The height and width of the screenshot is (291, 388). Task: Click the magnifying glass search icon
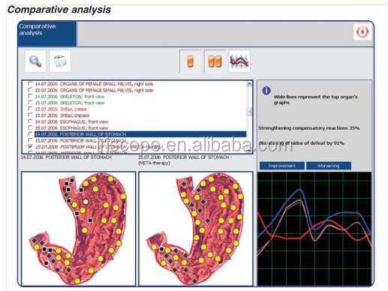35,61
